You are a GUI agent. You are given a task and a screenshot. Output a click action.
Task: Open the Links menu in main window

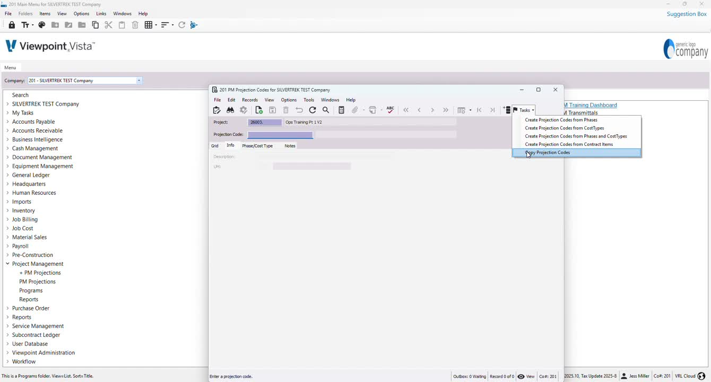point(101,14)
